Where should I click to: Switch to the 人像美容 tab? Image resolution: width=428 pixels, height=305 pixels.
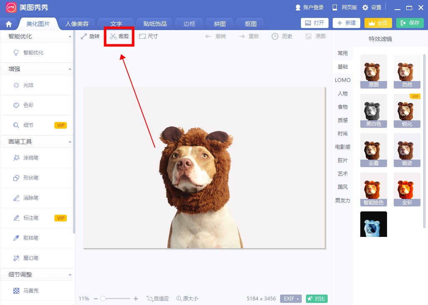coord(77,24)
